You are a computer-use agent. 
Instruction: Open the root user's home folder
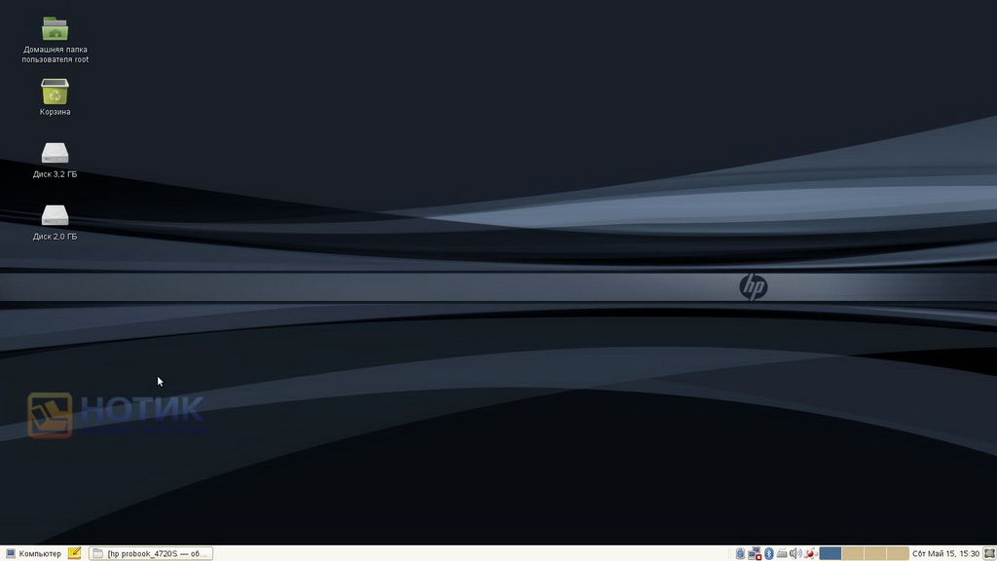click(x=54, y=29)
